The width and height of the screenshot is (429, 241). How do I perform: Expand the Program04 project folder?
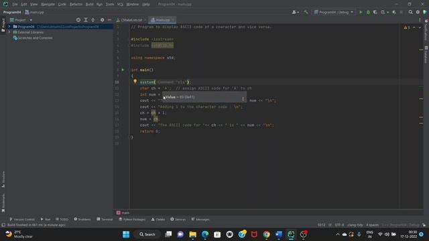click(x=9, y=27)
